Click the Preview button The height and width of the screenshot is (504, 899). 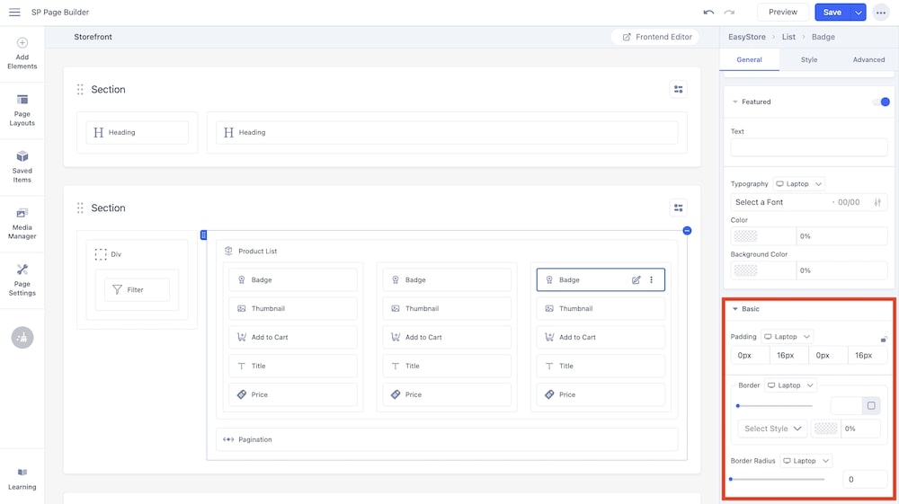click(782, 13)
